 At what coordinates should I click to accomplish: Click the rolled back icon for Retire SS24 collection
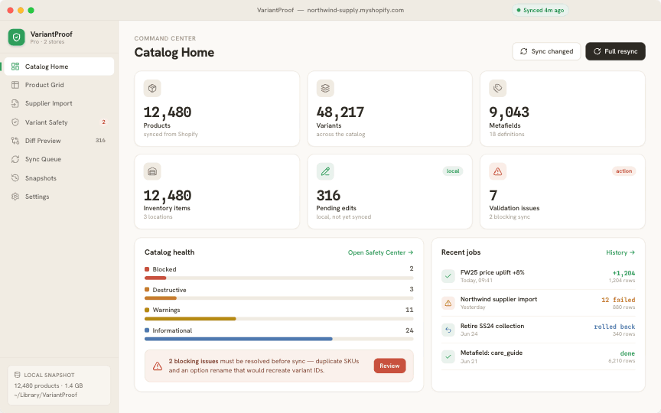448,330
